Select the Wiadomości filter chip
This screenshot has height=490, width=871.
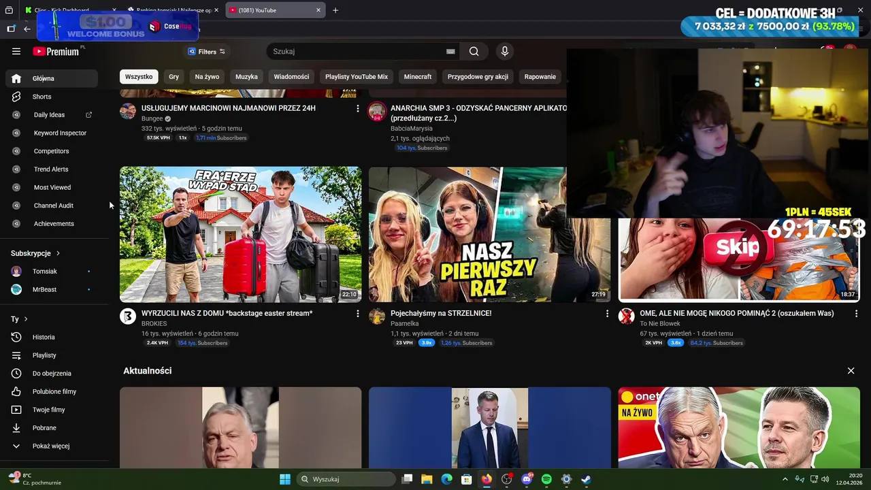coord(291,77)
